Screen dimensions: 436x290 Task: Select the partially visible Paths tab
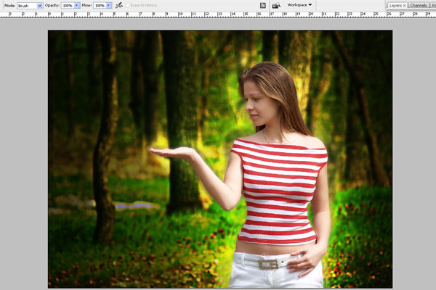433,5
